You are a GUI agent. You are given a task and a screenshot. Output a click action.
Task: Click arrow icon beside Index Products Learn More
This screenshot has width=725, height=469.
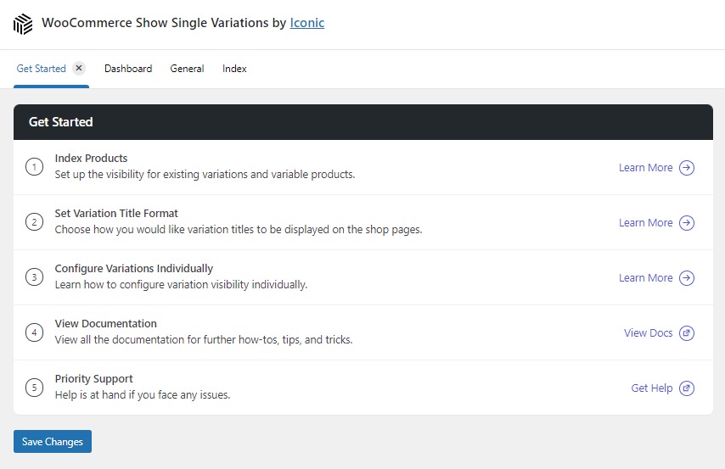(687, 168)
